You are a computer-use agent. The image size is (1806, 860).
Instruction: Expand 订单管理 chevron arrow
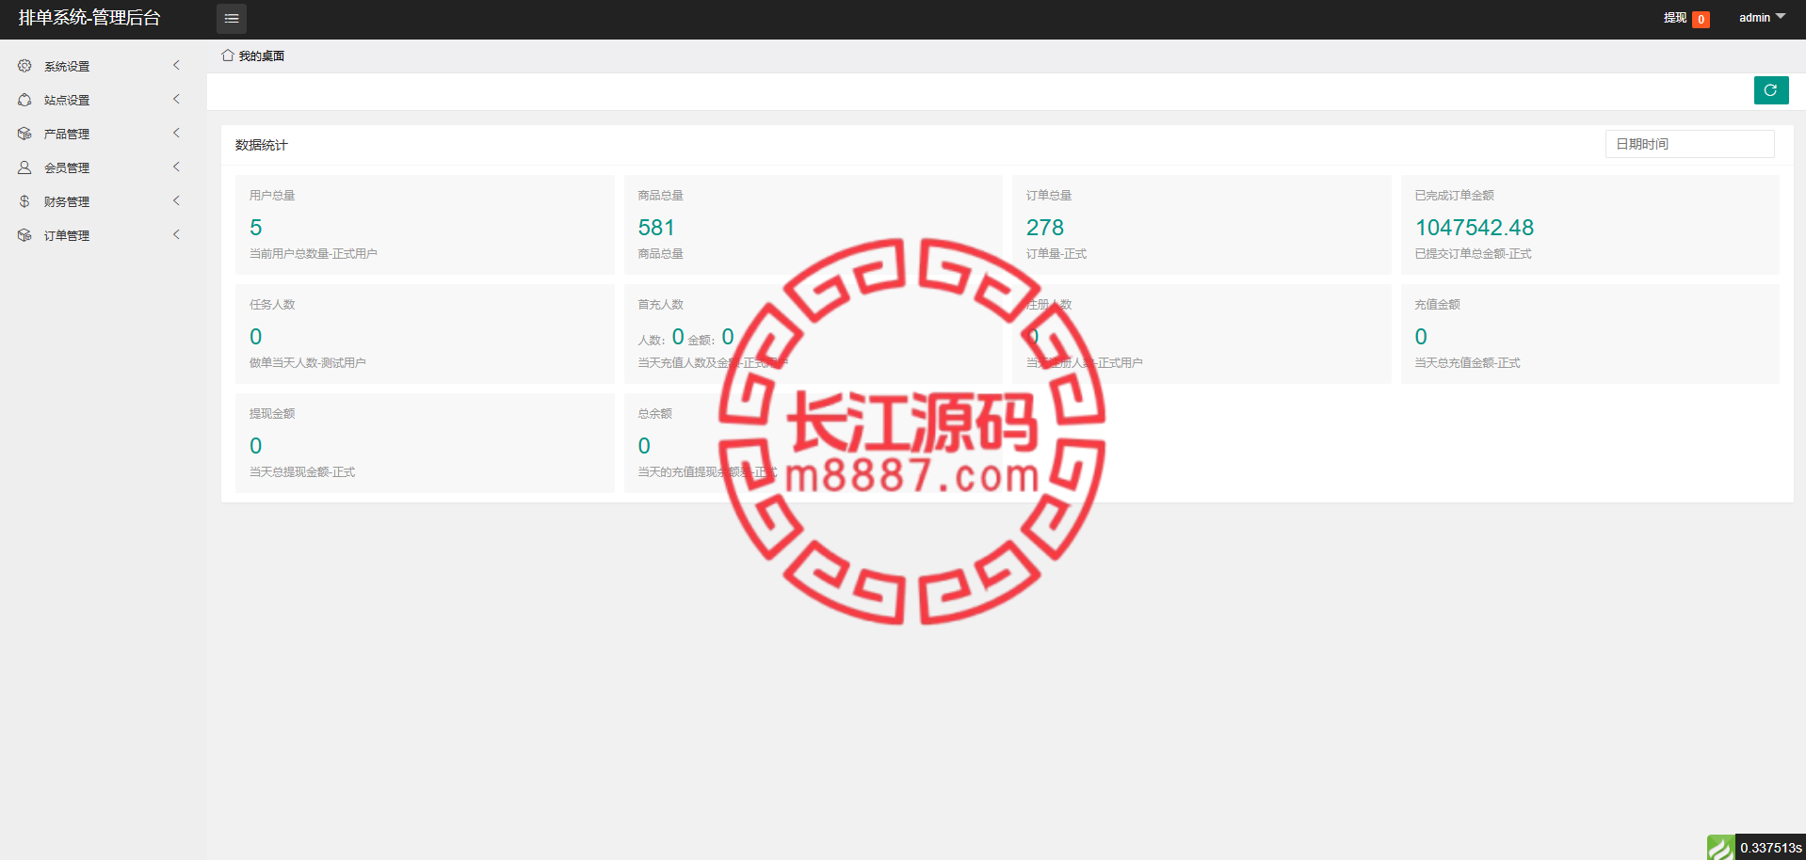tap(176, 234)
